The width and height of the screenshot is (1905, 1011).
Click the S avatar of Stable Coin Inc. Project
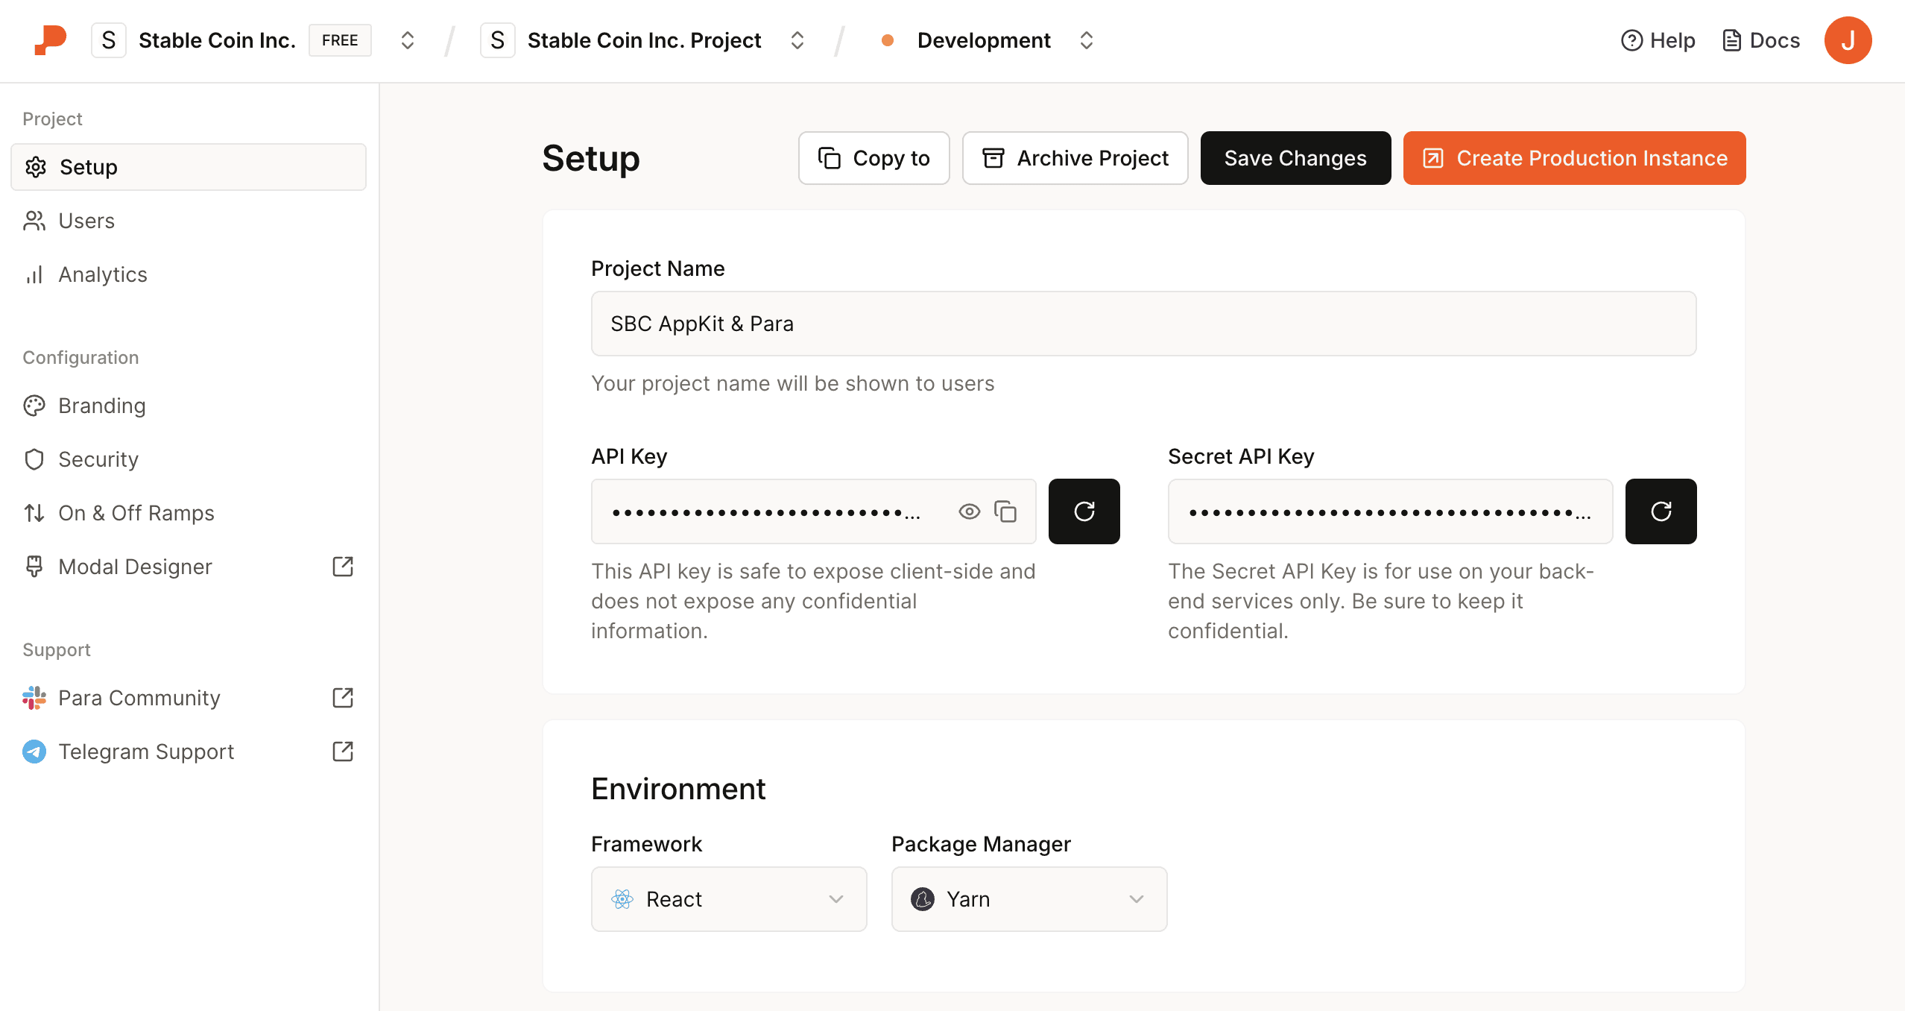[x=498, y=40]
